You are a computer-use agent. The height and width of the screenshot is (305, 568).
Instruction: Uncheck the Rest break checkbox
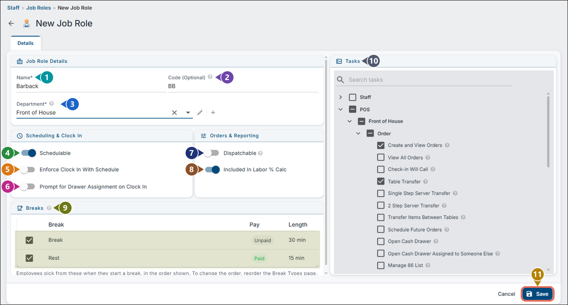click(29, 258)
